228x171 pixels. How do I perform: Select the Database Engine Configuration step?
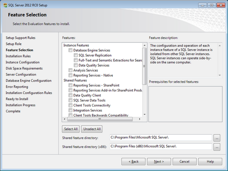28,81
